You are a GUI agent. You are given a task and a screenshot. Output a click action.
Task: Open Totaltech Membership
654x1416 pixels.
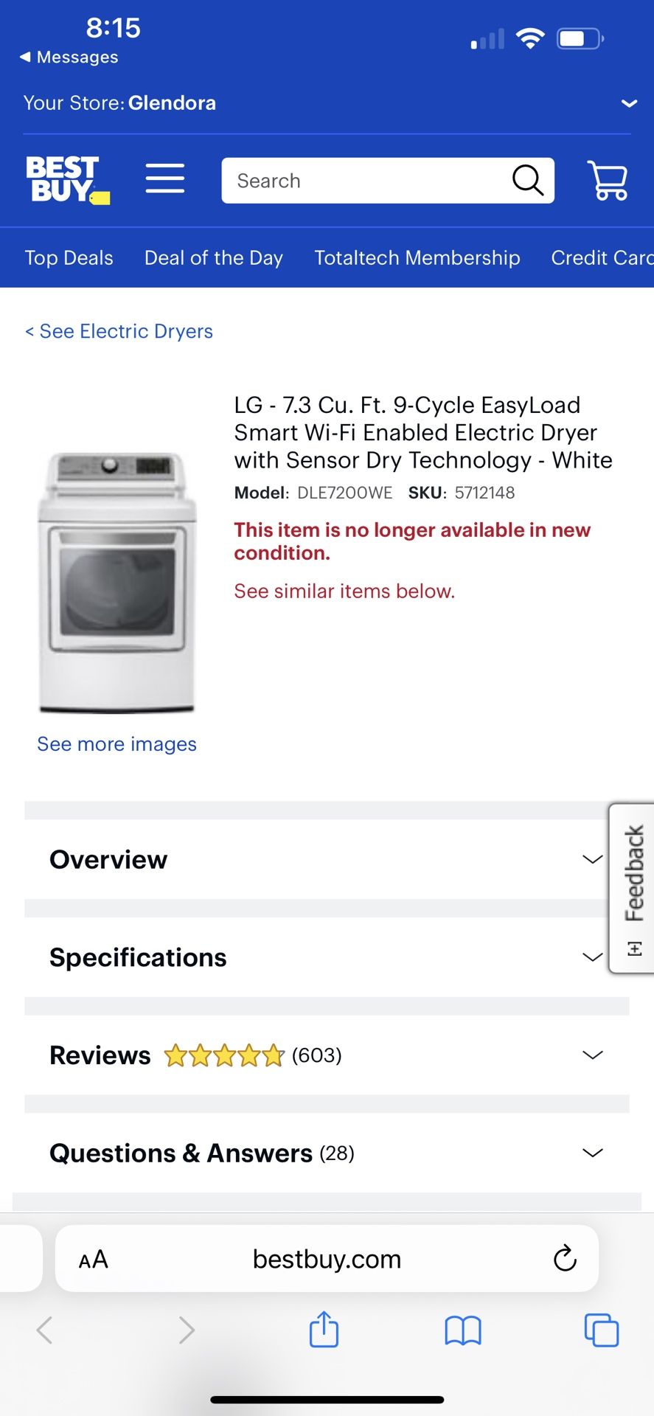417,257
